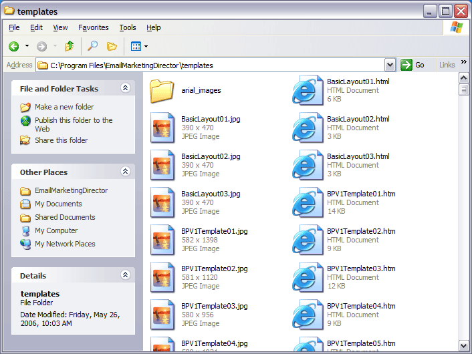Select the arial_images folder icon
472x354 pixels.
[162, 91]
